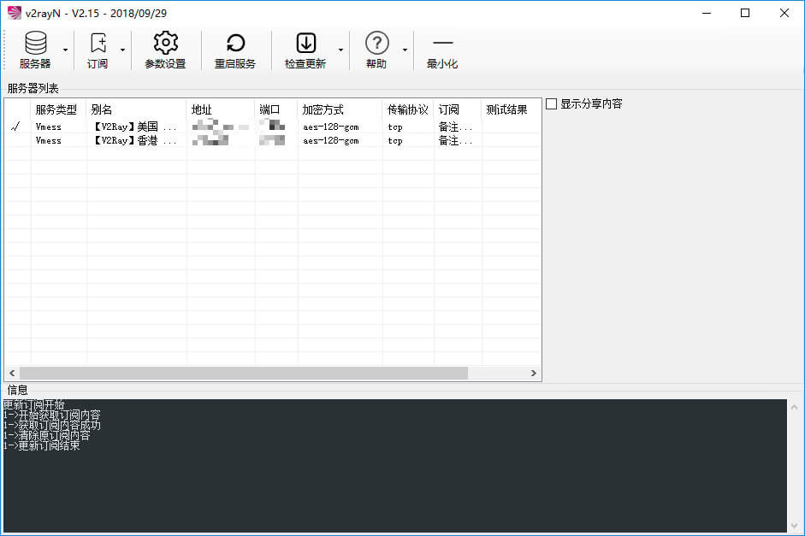Image resolution: width=805 pixels, height=536 pixels.
Task: Expand the 帮助 dropdown arrow
Action: (405, 50)
